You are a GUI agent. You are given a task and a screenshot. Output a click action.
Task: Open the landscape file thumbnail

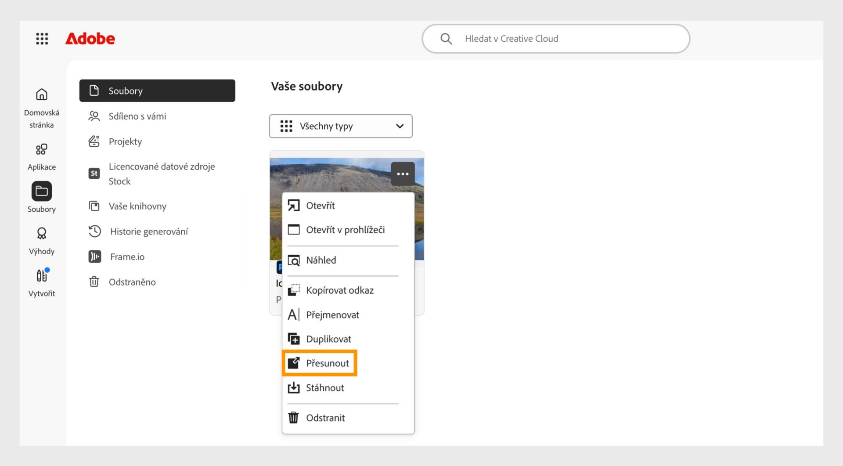pos(329,174)
